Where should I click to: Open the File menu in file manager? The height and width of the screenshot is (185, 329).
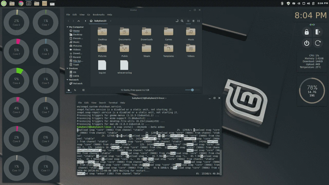click(68, 15)
